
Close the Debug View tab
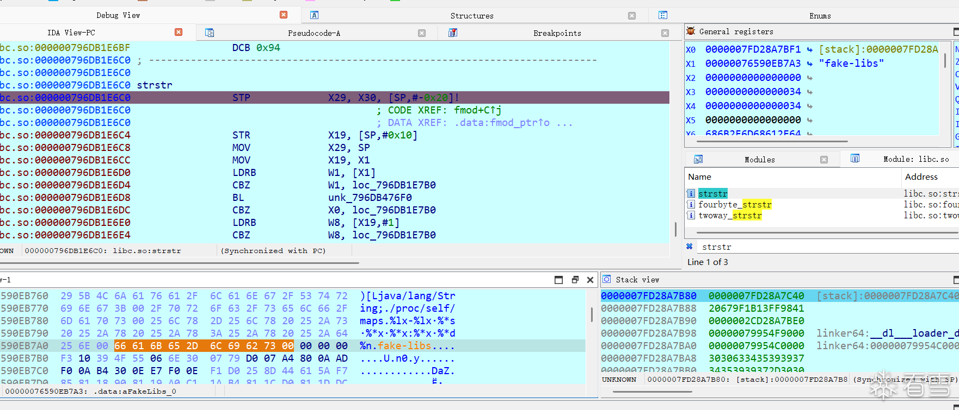(x=284, y=15)
